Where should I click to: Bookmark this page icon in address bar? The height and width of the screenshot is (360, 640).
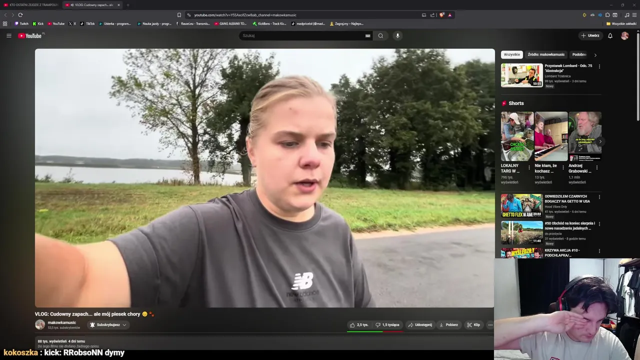(x=179, y=15)
